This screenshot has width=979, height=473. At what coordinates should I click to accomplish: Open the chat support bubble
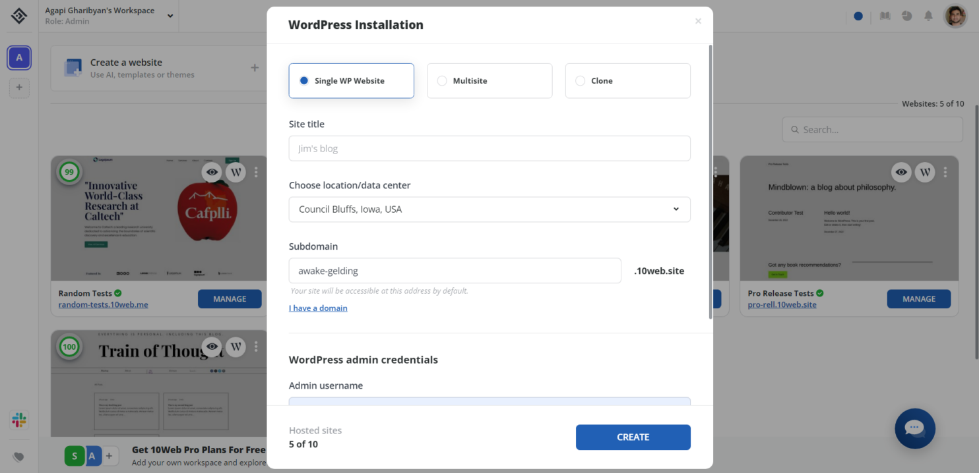tap(915, 429)
